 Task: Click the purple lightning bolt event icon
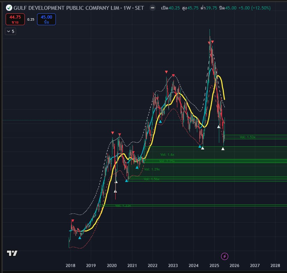click(x=225, y=256)
